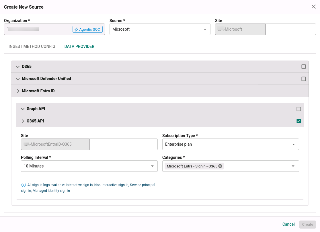
Task: Click the sign-in logs info icon
Action: tap(24, 185)
